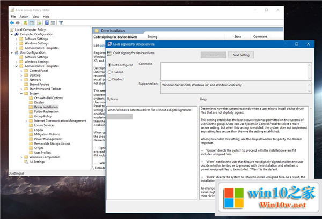Click the Up one level folder icon
This screenshot has height=219, width=322.
coord(25,22)
